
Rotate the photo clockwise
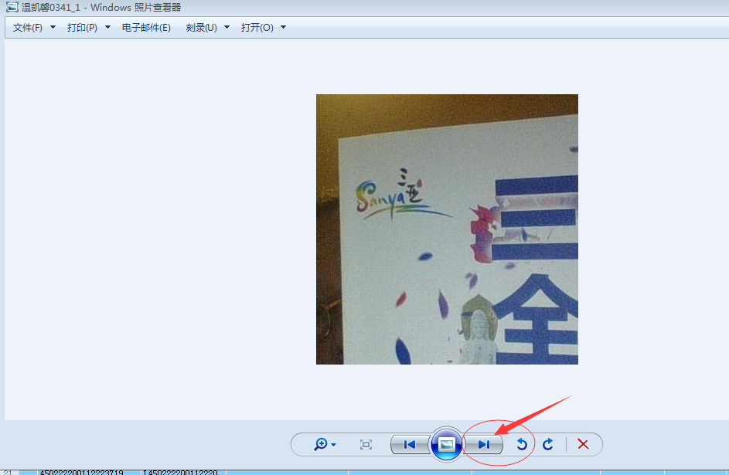click(548, 444)
